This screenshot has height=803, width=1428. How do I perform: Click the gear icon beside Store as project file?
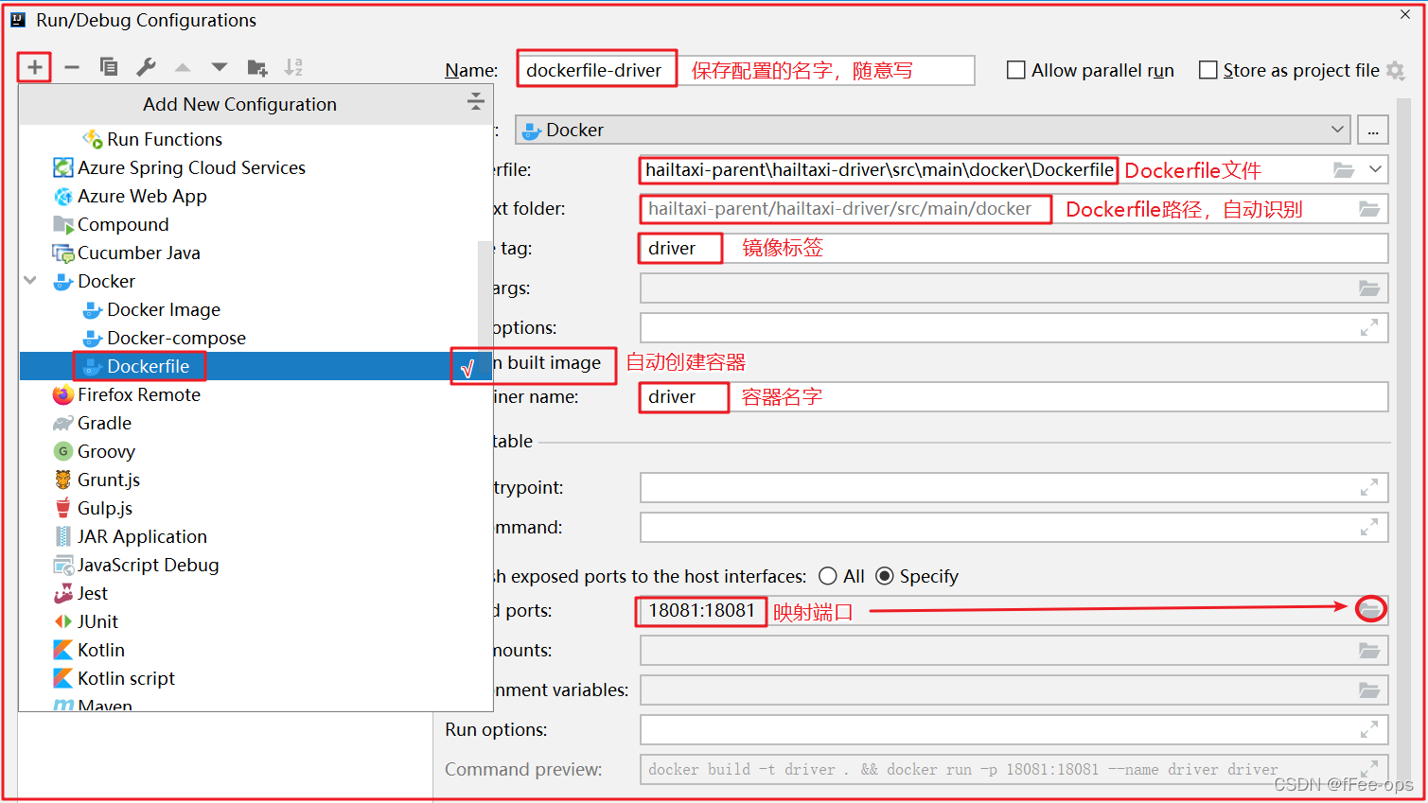pos(1395,70)
